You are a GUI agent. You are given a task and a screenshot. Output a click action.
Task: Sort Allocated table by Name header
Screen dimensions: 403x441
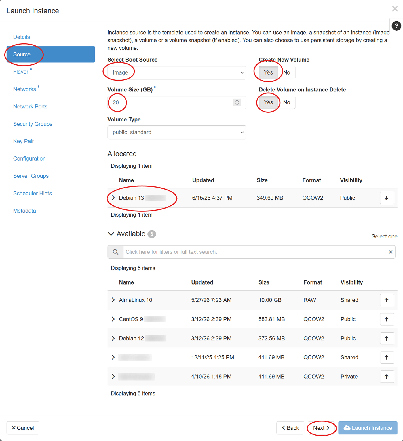click(126, 180)
